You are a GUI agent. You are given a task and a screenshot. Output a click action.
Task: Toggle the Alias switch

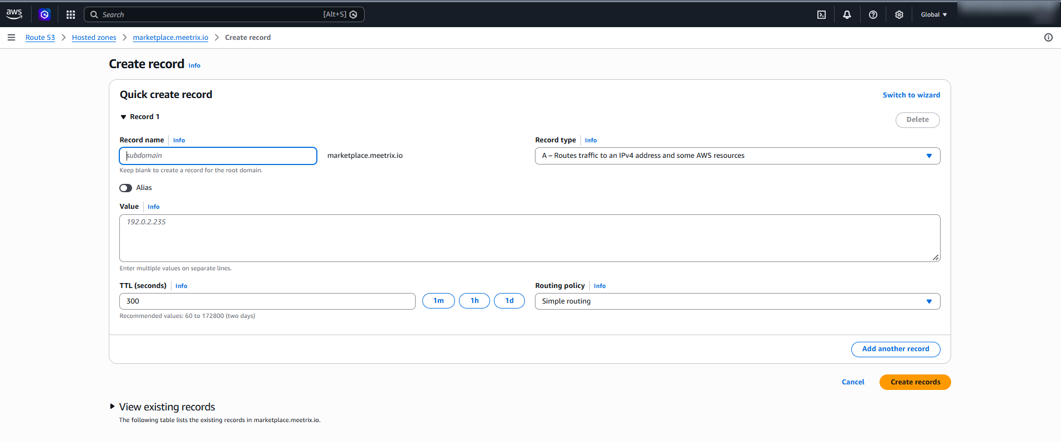click(x=126, y=188)
